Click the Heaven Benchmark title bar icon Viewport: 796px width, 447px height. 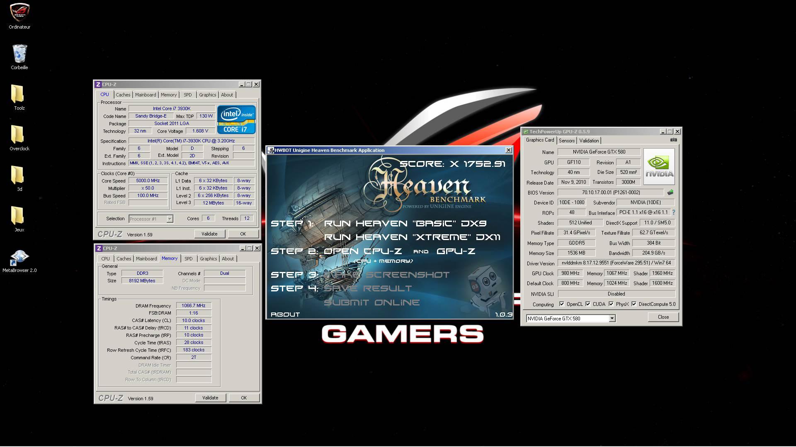click(271, 150)
